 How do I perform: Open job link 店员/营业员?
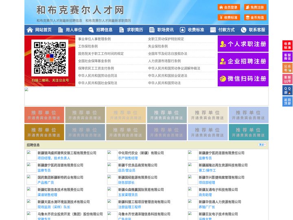pos(127,170)
